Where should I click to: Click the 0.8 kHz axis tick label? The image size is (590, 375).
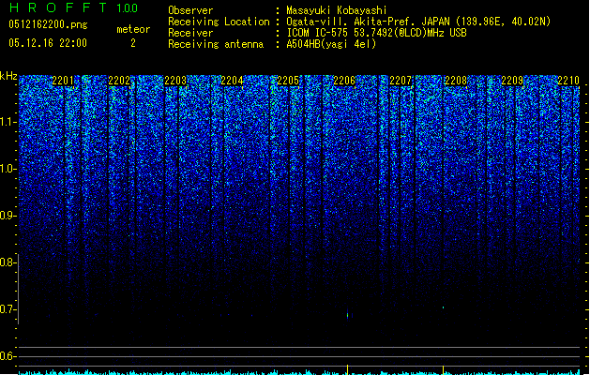(x=8, y=262)
